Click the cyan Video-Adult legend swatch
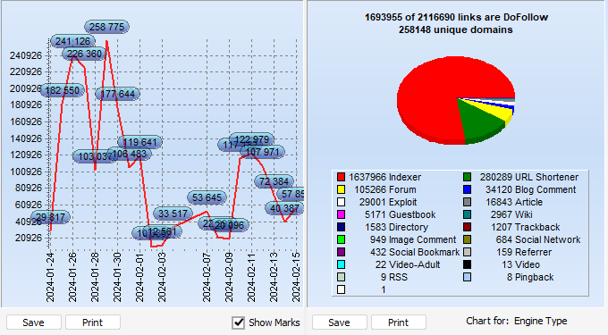This screenshot has width=608, height=335. click(x=341, y=264)
